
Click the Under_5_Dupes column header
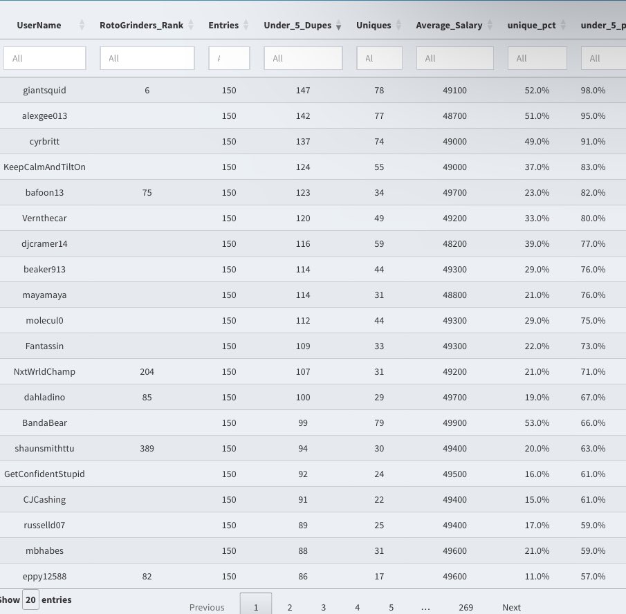pos(297,25)
